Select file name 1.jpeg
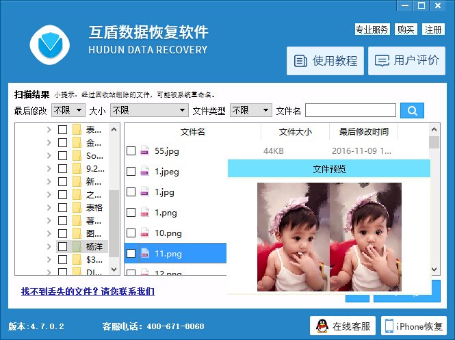The image size is (455, 340). coord(166,172)
